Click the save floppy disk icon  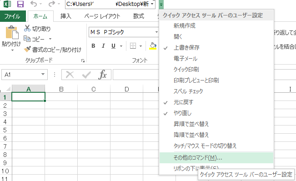click(20, 4)
